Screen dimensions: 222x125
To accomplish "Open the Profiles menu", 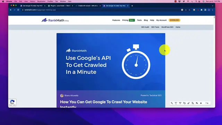I will [x=50, y=1].
